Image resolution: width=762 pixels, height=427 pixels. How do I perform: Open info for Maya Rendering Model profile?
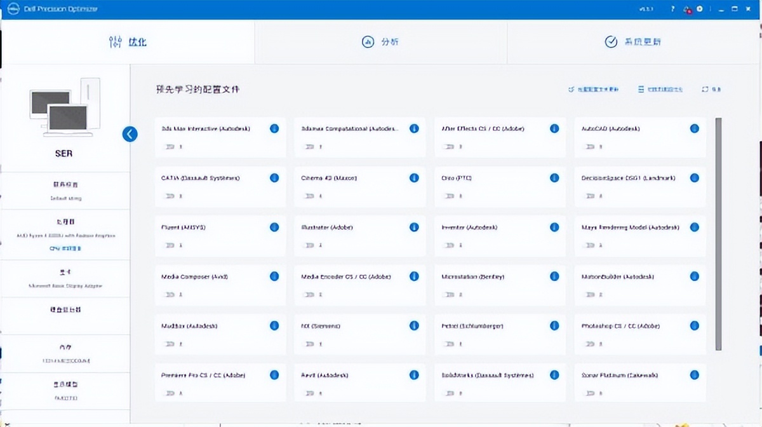[694, 227]
